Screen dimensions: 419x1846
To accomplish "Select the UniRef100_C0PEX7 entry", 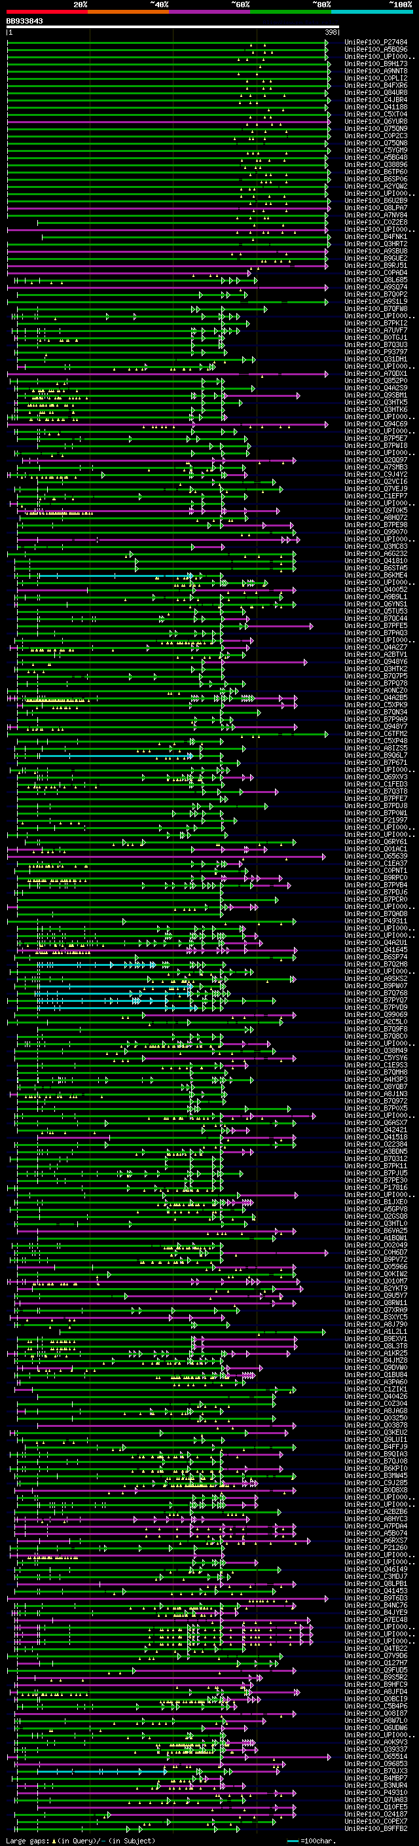I will (x=375, y=1821).
